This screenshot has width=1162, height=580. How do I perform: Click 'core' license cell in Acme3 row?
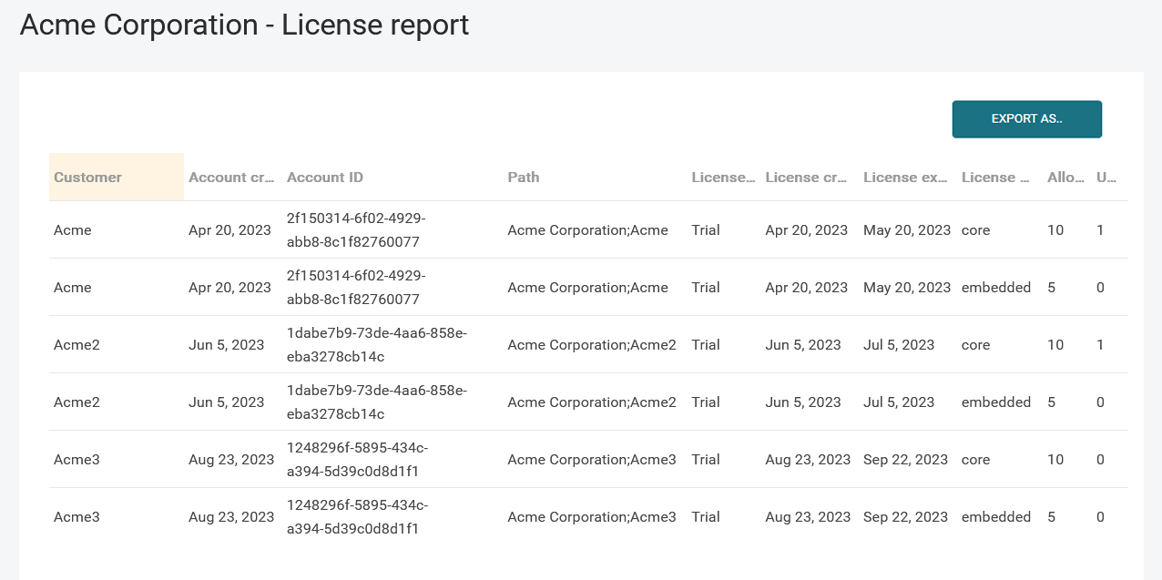975,460
